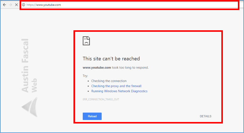Click the 'Try:' label
Image resolution: width=244 pixels, height=133 pixels.
[x=85, y=76]
